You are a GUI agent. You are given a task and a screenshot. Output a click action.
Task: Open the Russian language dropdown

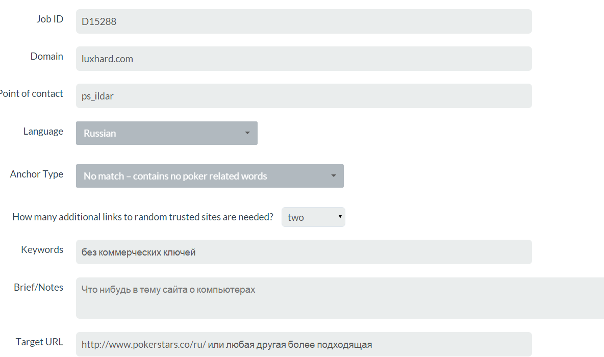coord(166,133)
